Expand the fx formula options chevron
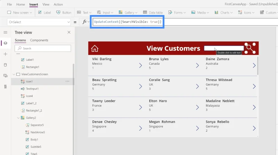 point(89,22)
